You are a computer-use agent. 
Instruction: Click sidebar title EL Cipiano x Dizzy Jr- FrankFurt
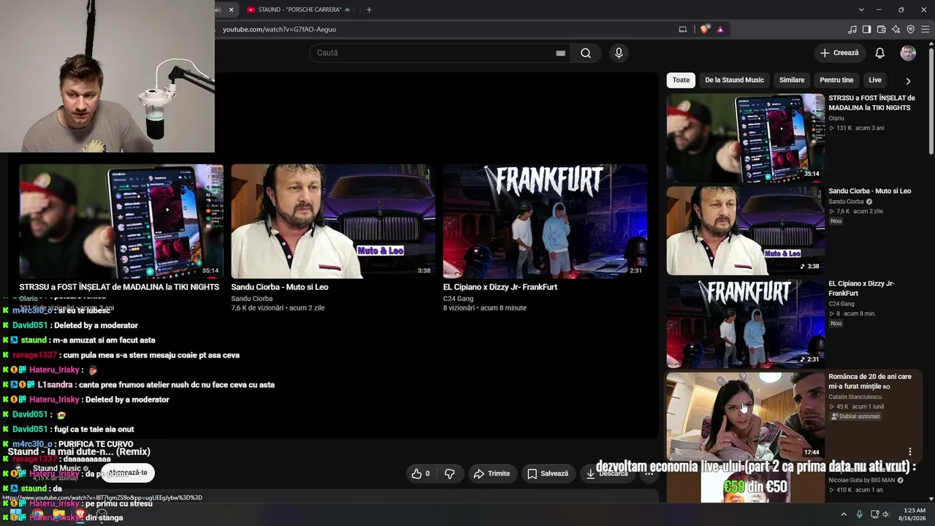click(861, 289)
